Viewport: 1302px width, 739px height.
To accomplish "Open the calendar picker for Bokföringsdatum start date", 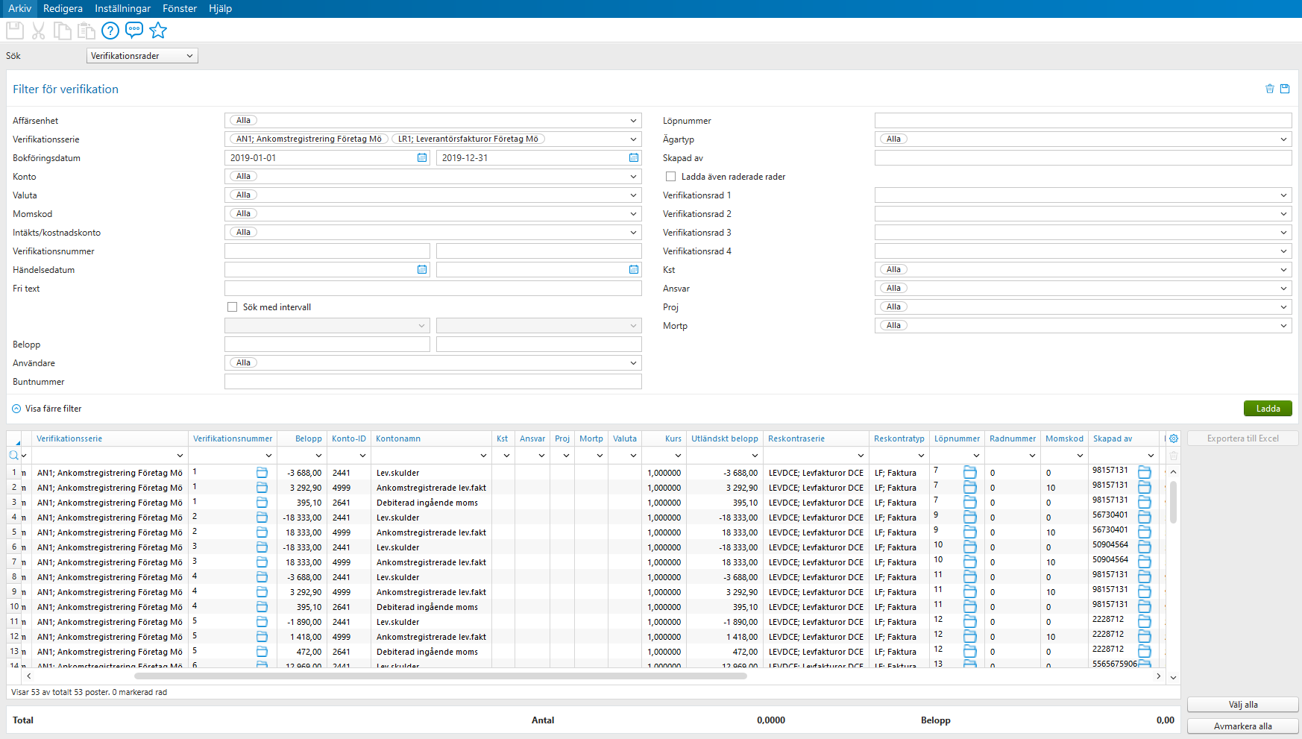I will pyautogui.click(x=421, y=157).
